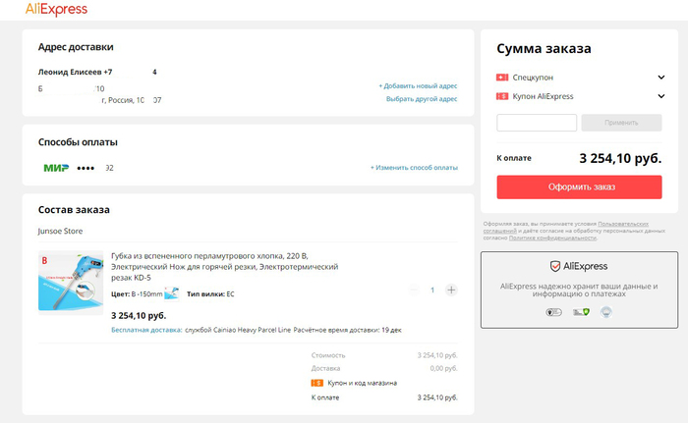This screenshot has width=688, height=423.
Task: Click the color variant swatch image B-150mm
Action: [172, 293]
